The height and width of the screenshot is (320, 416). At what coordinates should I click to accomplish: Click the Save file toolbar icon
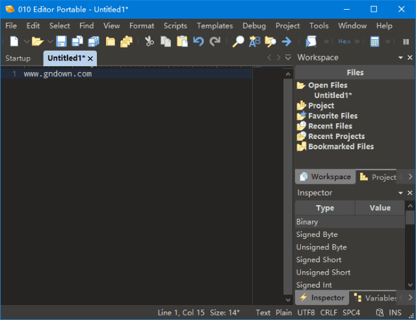[61, 42]
